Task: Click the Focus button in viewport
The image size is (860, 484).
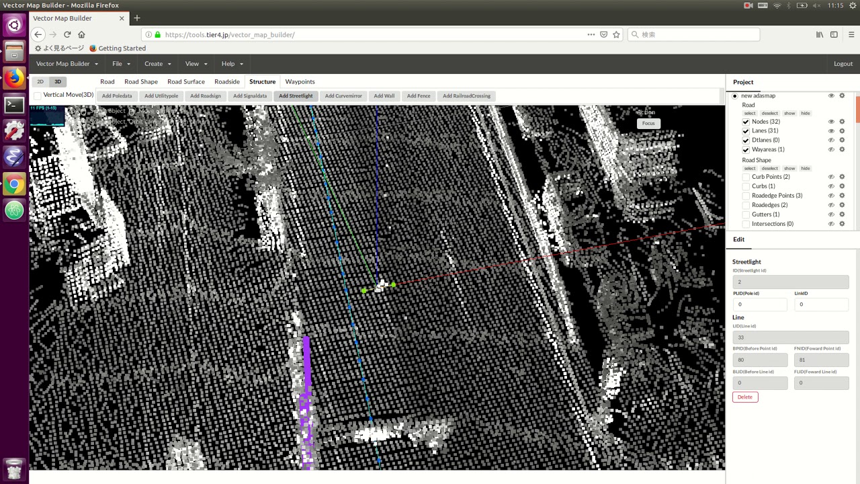Action: point(648,123)
